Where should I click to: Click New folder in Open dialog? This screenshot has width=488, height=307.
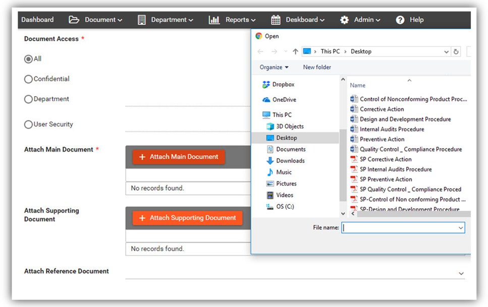point(317,67)
